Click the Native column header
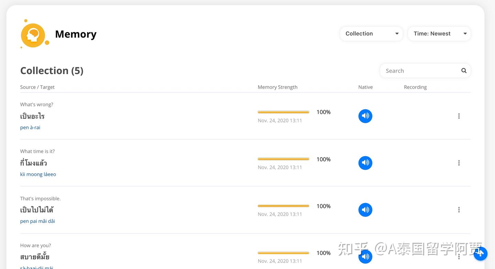This screenshot has width=495, height=269. [x=365, y=87]
